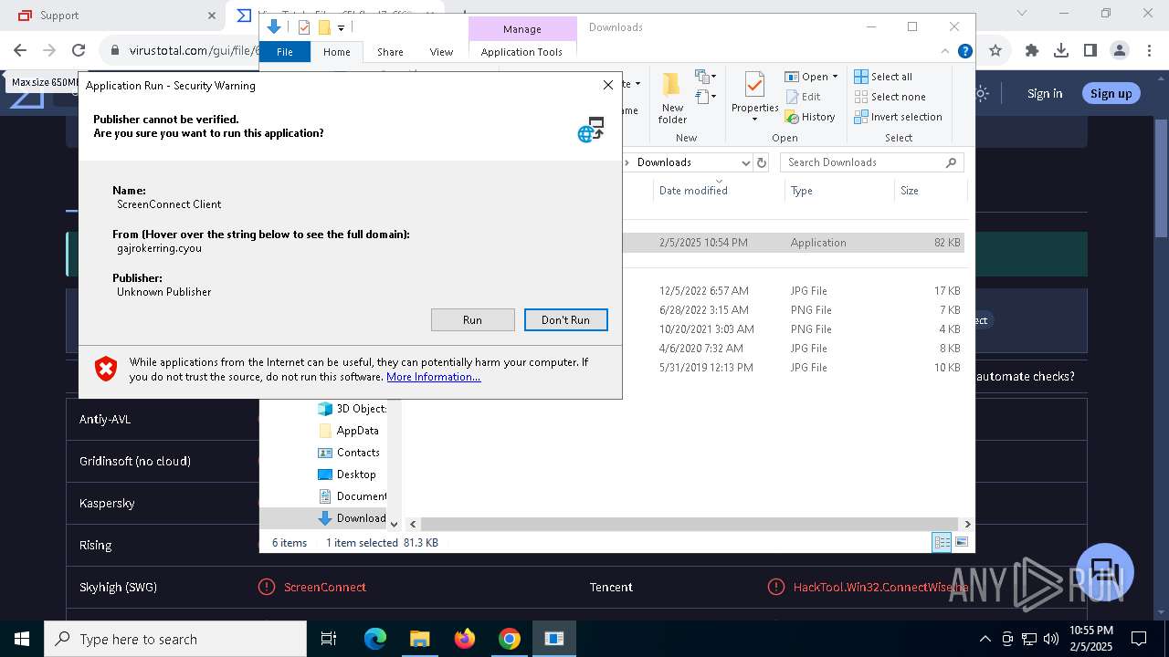The image size is (1169, 657).
Task: Click Run in the security warning dialog
Action: [472, 319]
